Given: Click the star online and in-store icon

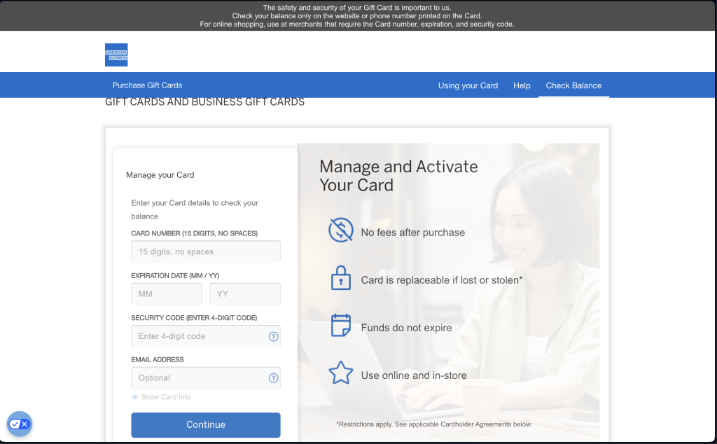Looking at the screenshot, I should [341, 373].
